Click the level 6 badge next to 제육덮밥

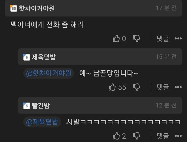click(x=26, y=57)
